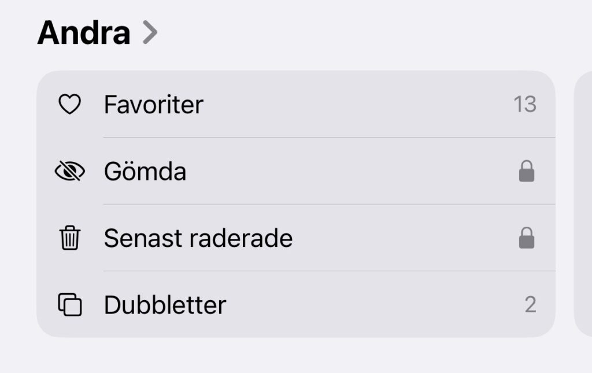Open the Favoriter album label
592x373 pixels.
click(x=154, y=105)
